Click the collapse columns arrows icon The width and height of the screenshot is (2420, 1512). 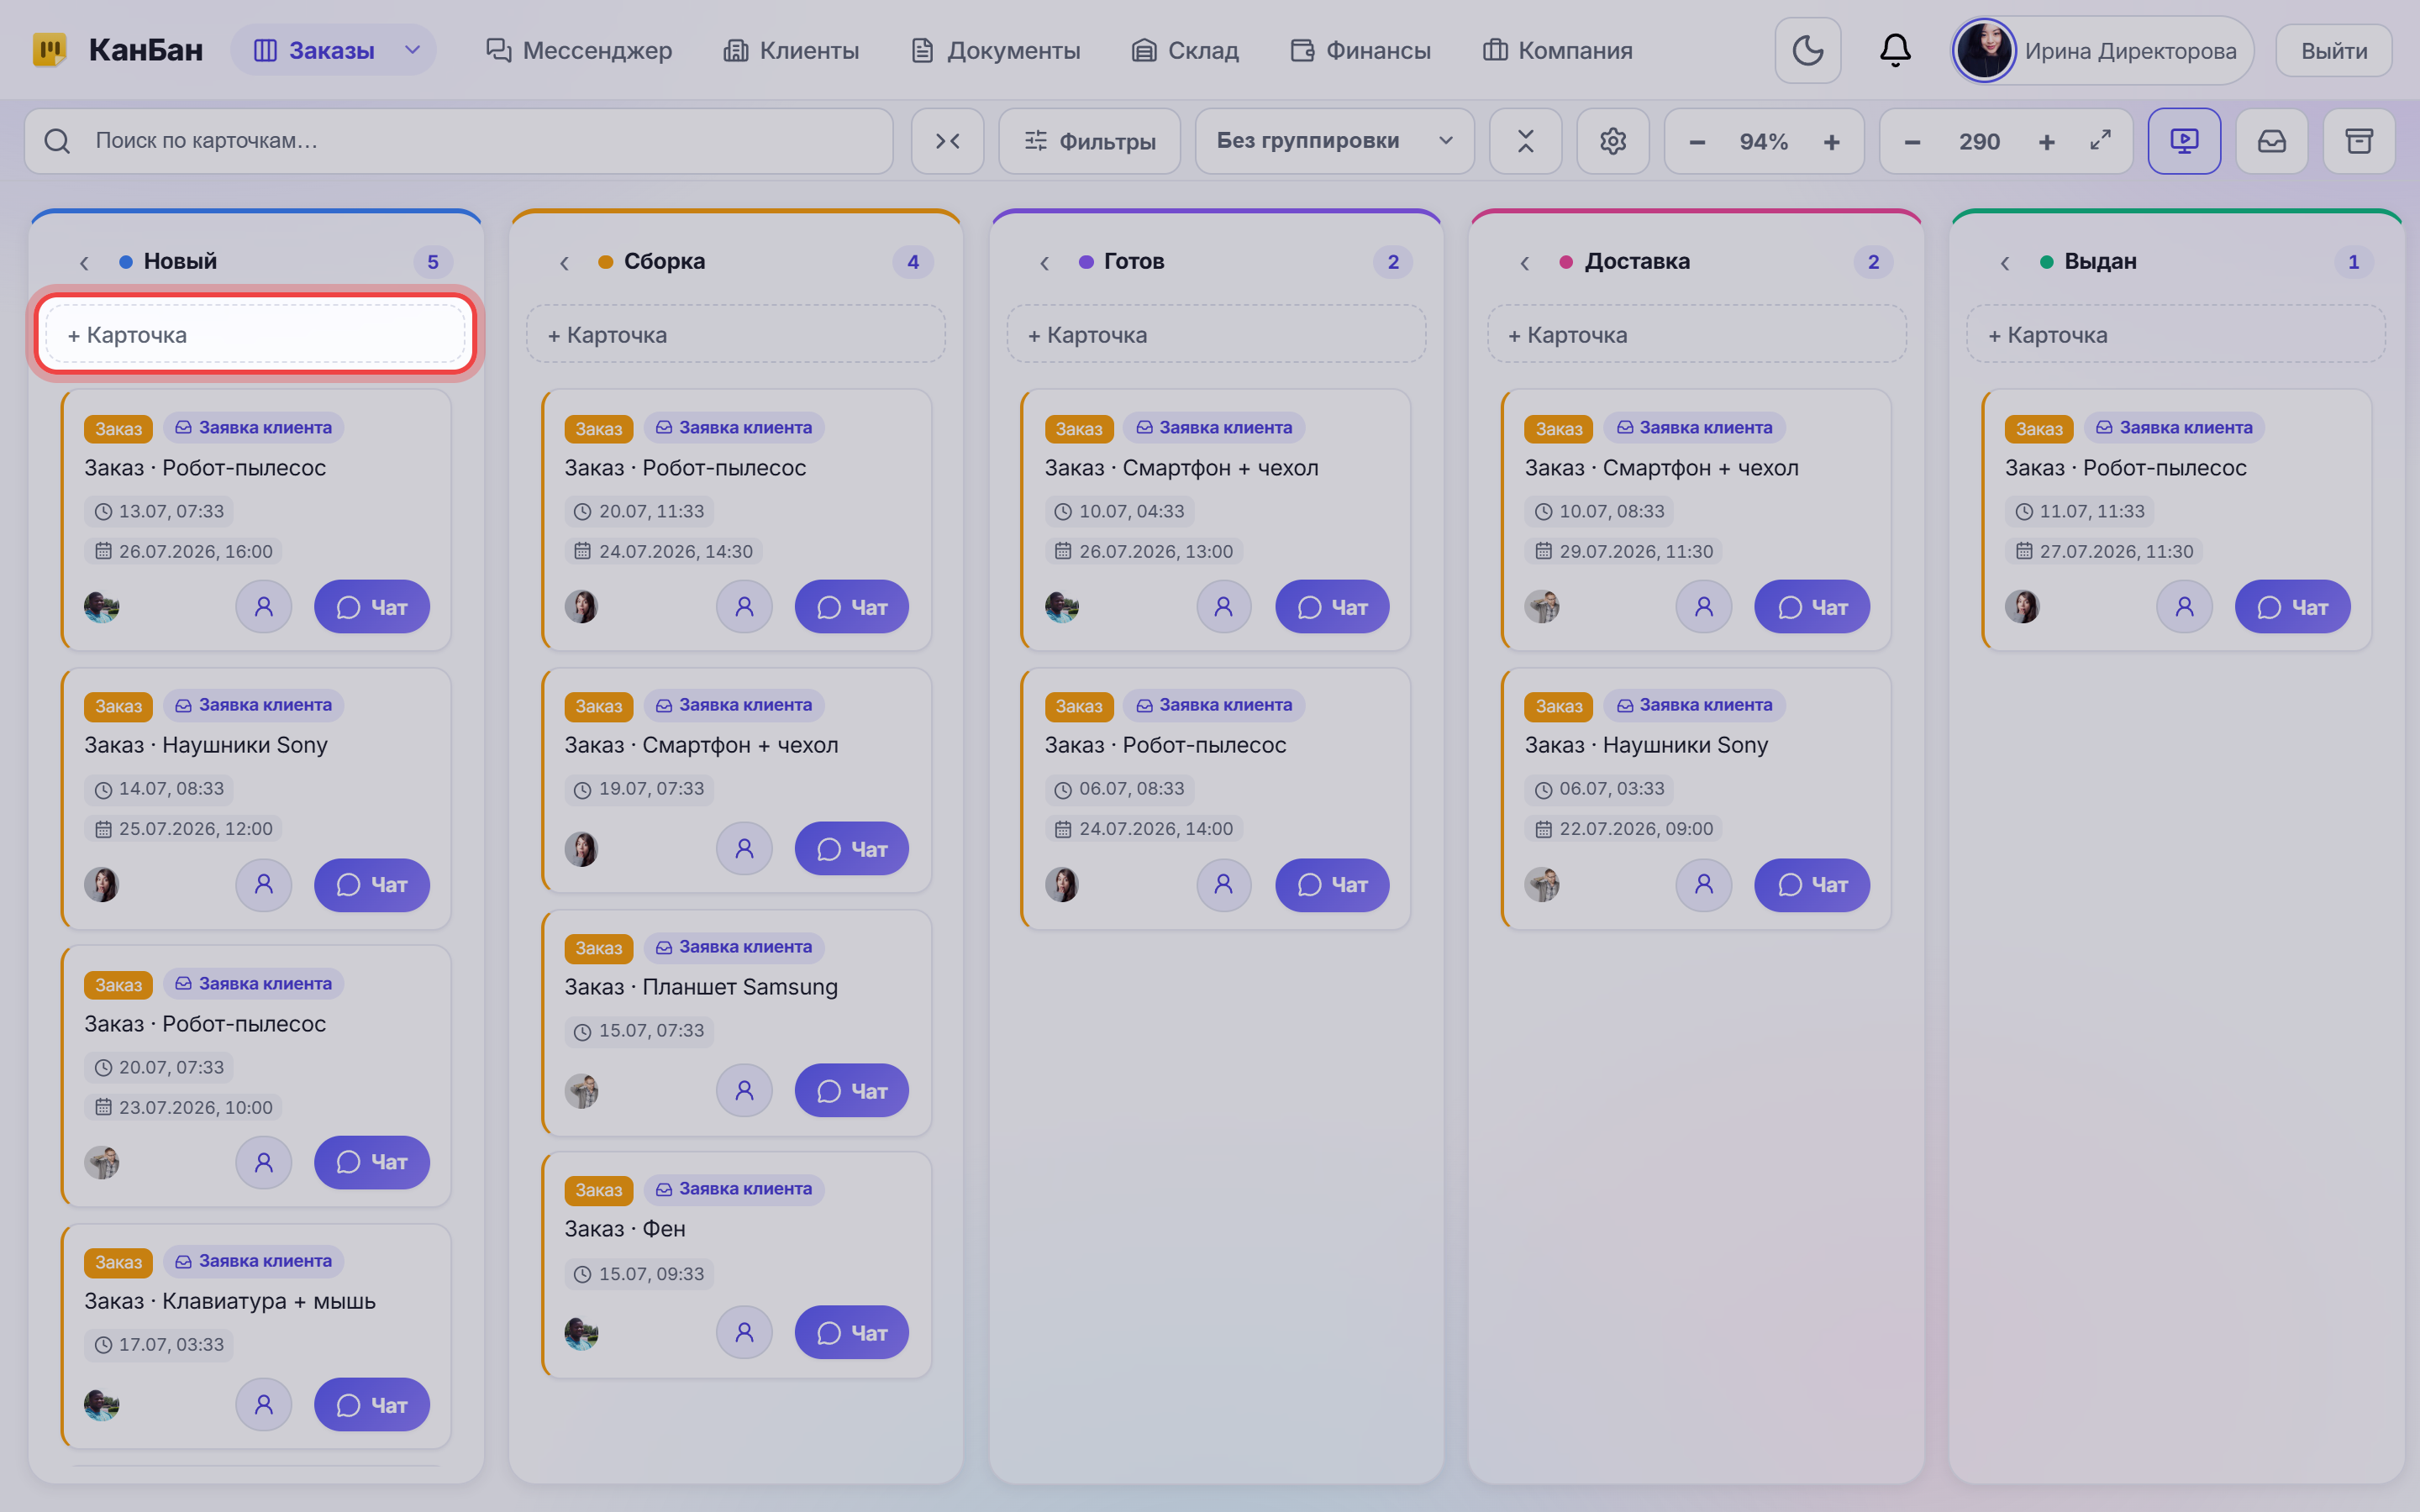pyautogui.click(x=947, y=141)
